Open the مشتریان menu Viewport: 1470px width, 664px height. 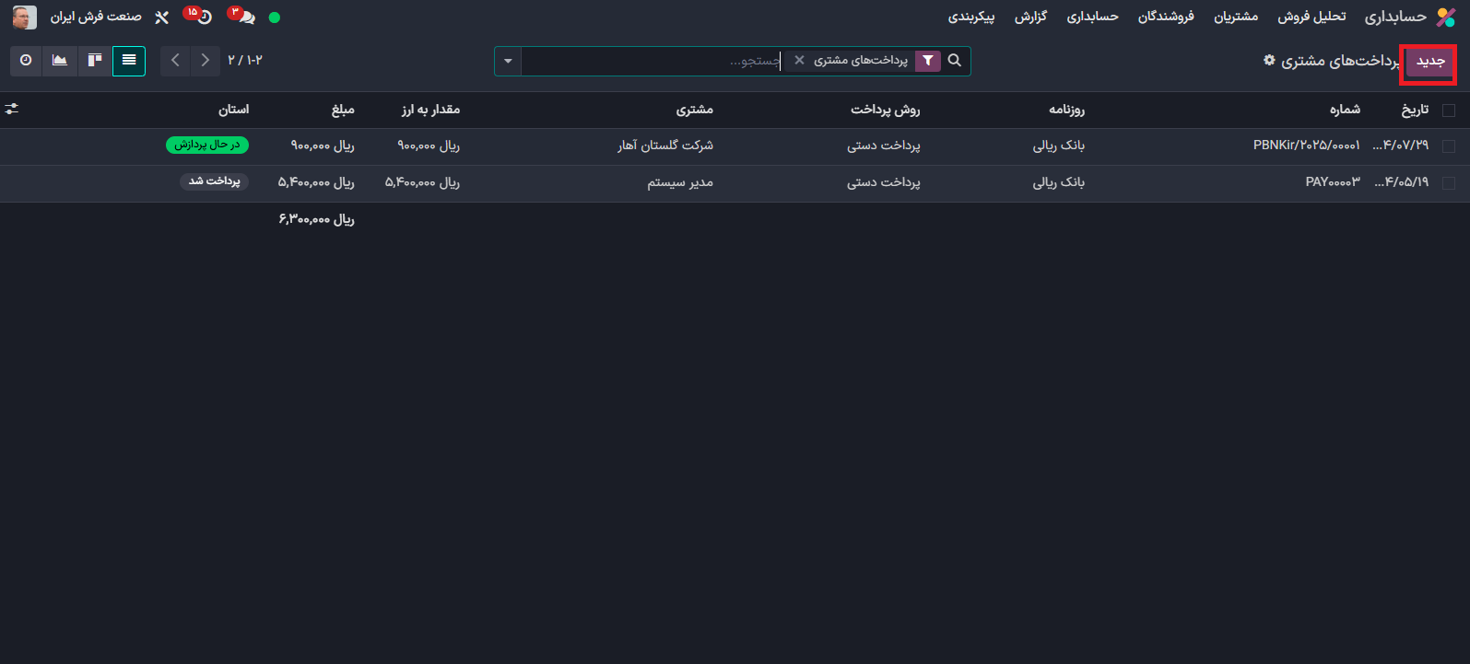click(1235, 17)
